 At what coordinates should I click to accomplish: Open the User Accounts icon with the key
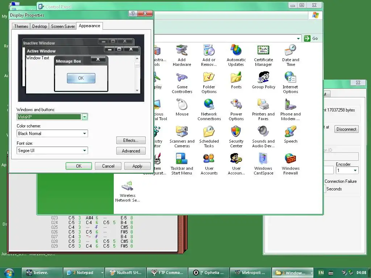[x=236, y=164]
